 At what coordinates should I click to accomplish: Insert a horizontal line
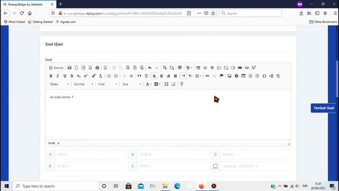[x=251, y=76]
